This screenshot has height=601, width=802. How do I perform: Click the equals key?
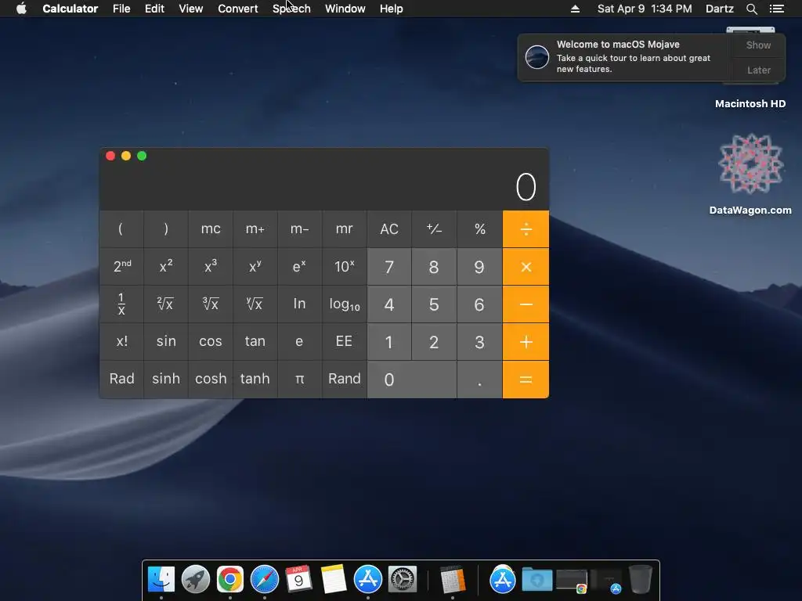point(526,380)
